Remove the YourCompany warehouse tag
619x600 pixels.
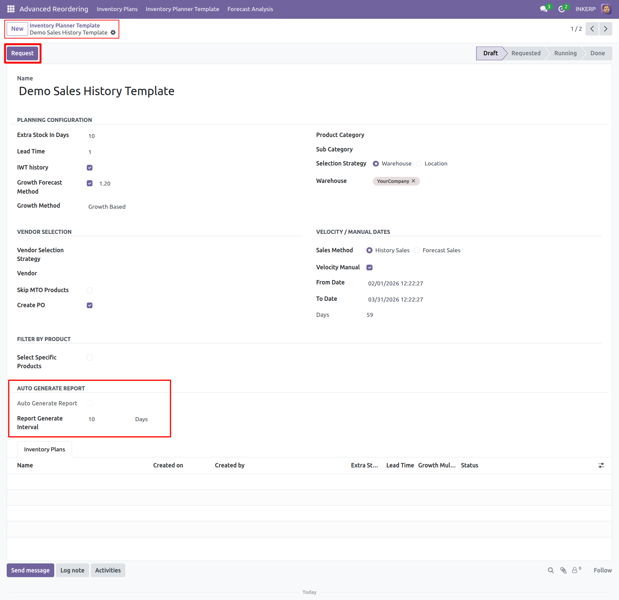413,181
